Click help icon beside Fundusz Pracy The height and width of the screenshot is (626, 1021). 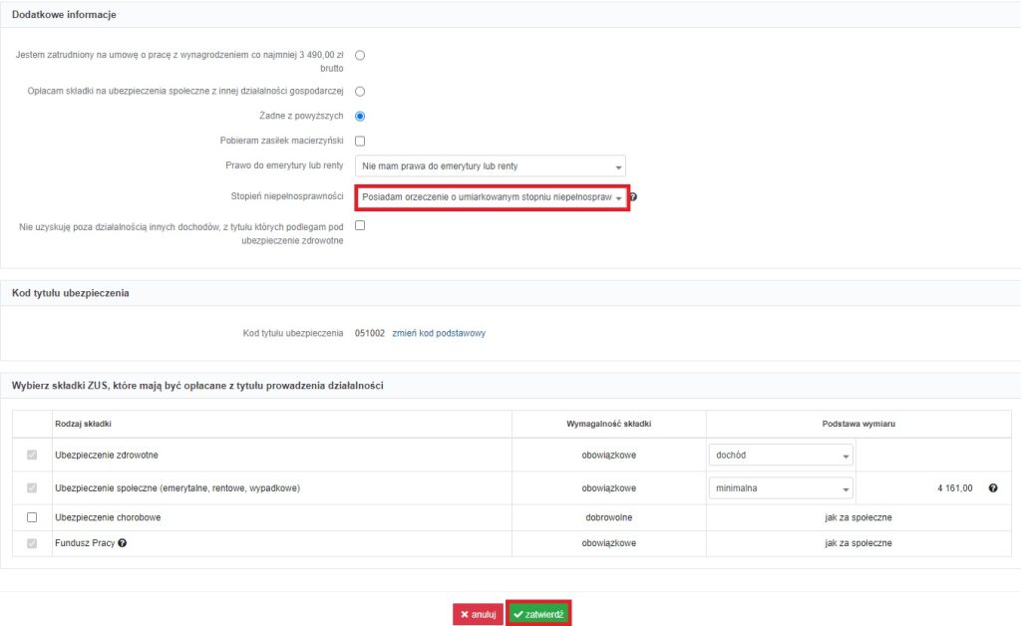click(x=122, y=542)
